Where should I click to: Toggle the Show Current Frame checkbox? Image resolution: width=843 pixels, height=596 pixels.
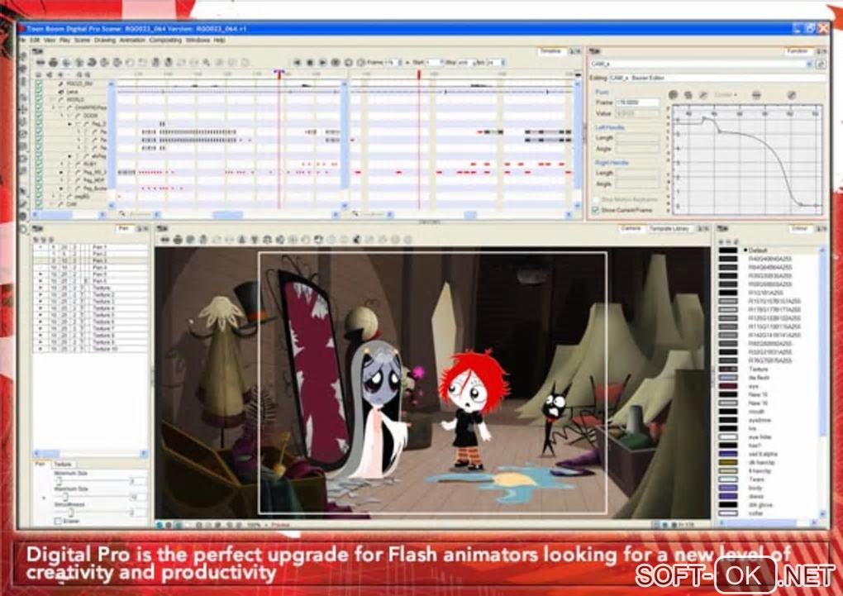coord(596,210)
